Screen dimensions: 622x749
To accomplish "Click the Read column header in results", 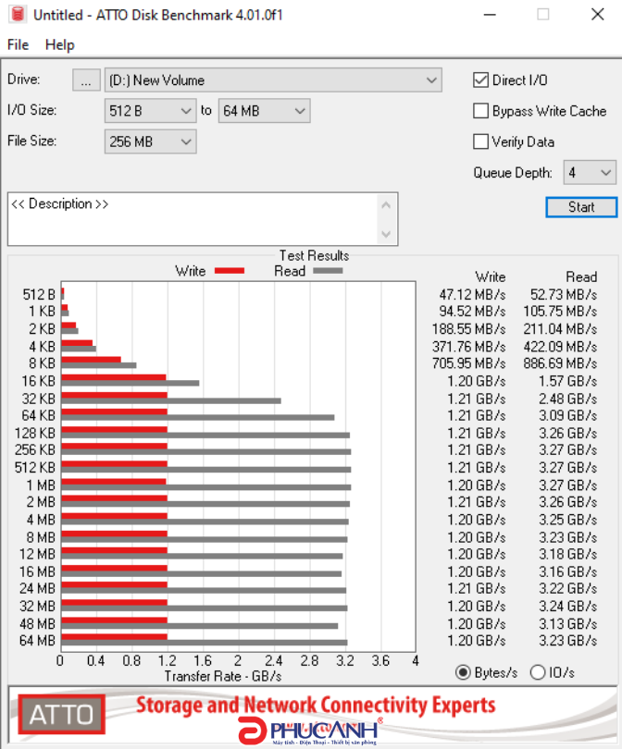I will pyautogui.click(x=581, y=277).
